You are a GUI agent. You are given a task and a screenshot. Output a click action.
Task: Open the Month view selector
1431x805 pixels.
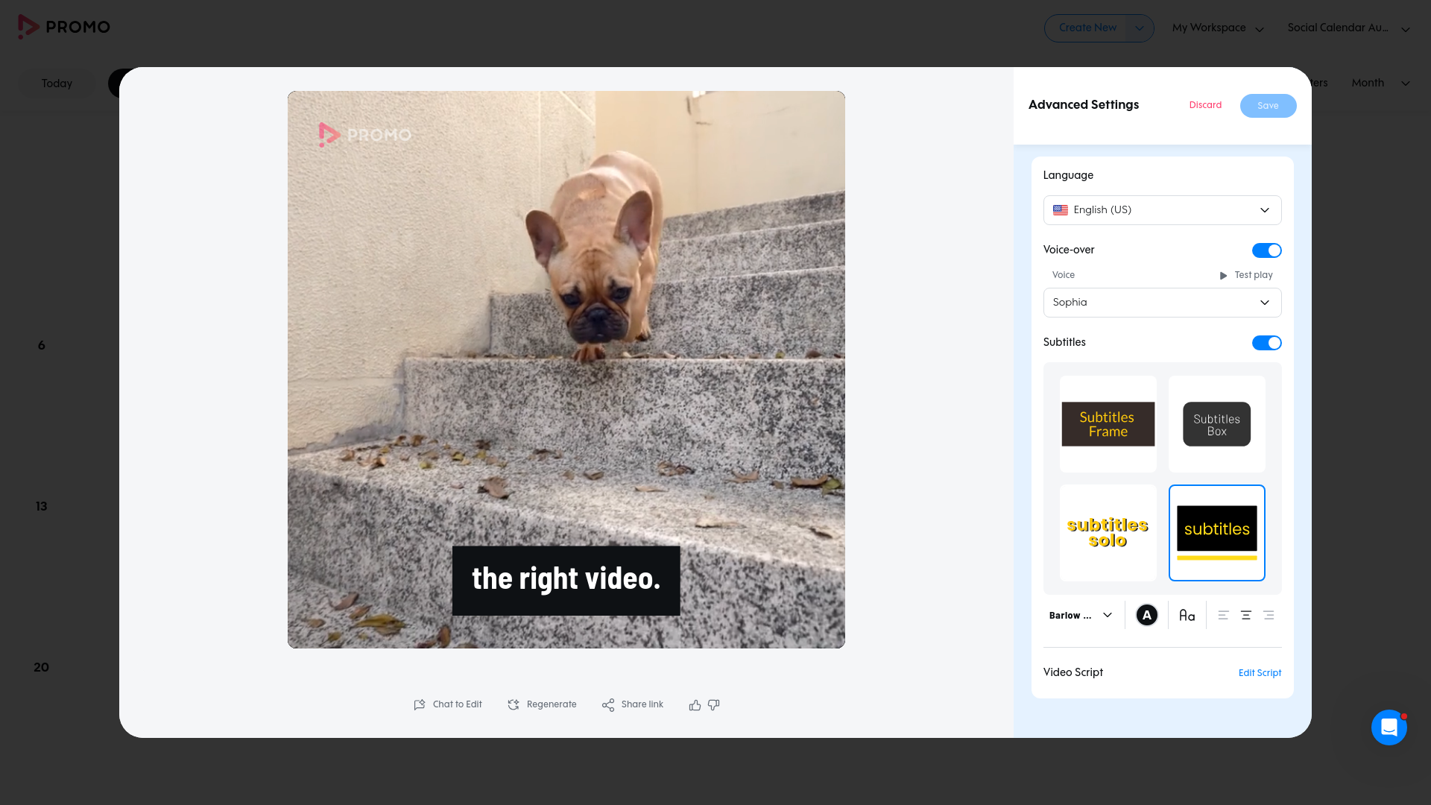[x=1380, y=83]
